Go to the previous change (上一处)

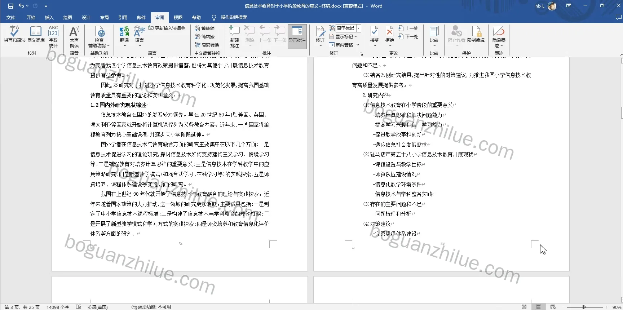408,28
